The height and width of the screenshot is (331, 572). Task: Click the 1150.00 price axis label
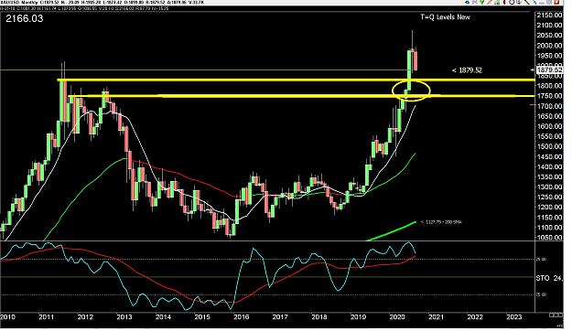coord(549,218)
